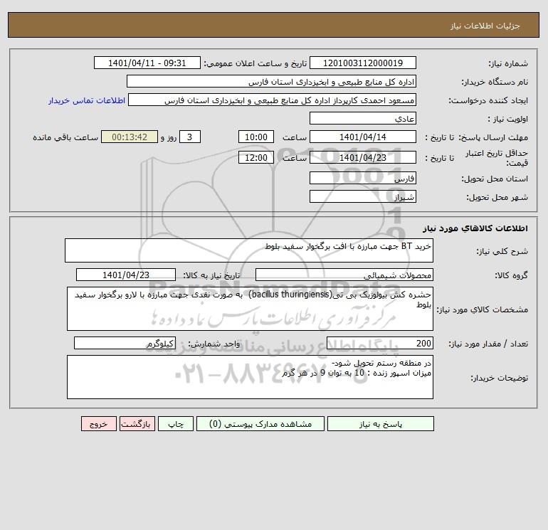Click the delivery province field 'فارس'
This screenshot has height=530, width=548.
click(363, 178)
